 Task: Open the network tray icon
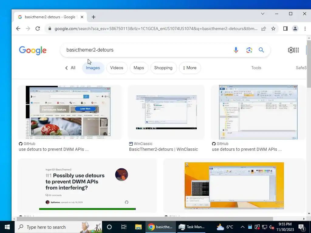pyautogui.click(x=265, y=227)
